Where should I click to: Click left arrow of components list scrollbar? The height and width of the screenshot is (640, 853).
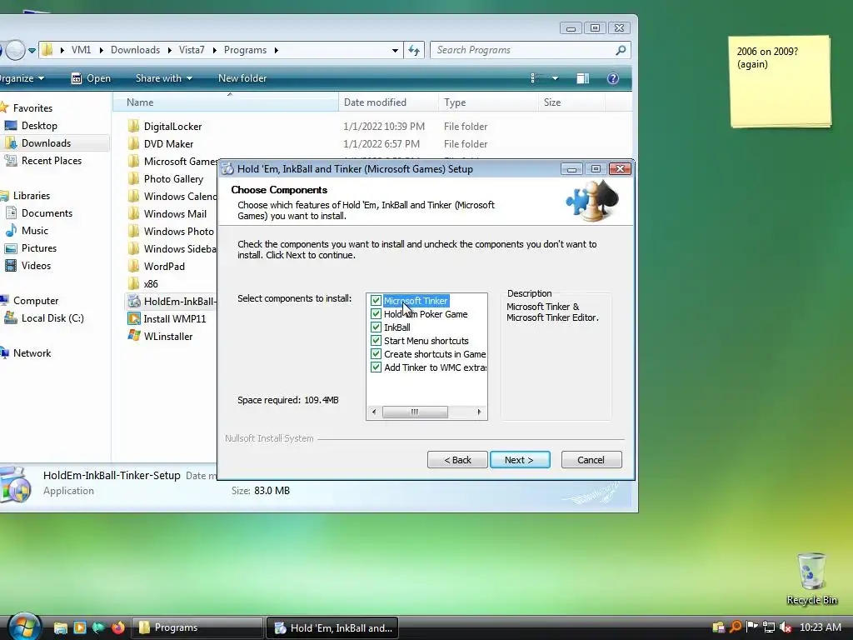(x=374, y=412)
